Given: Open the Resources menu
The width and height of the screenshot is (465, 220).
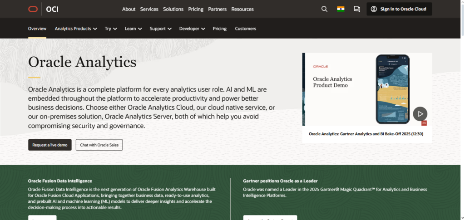Looking at the screenshot, I should (242, 9).
